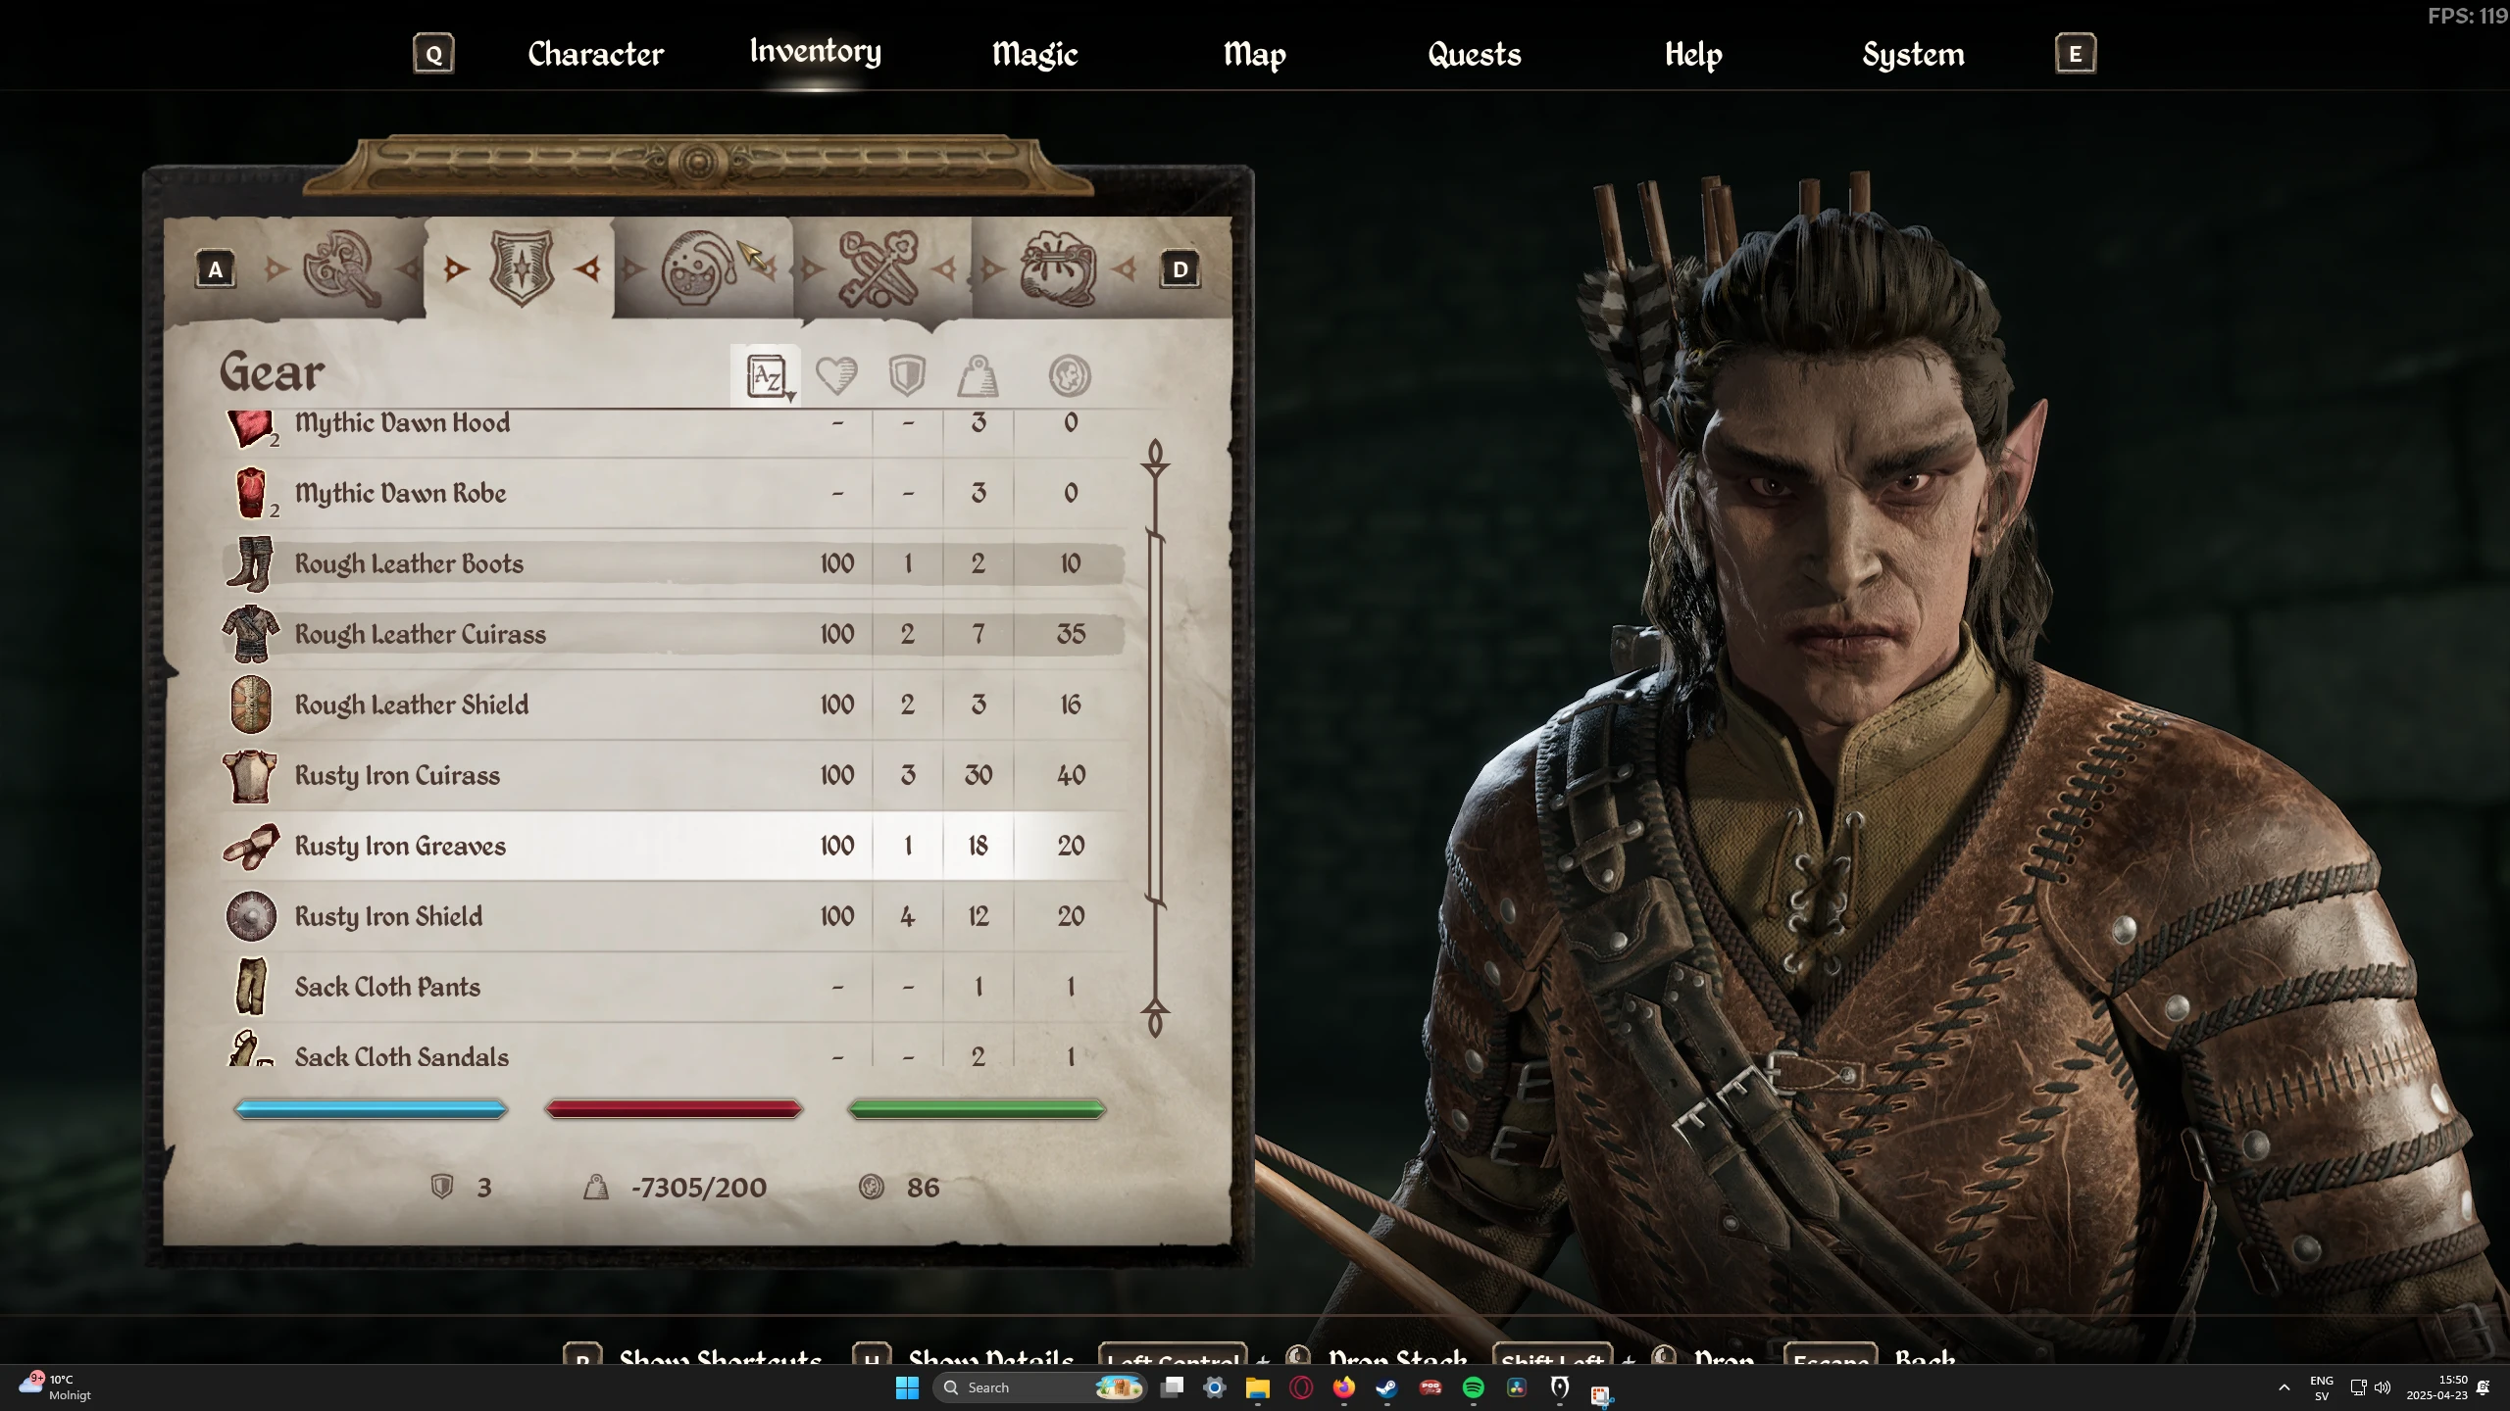Open the Miscellaneous category tab (sack icon)
This screenshot has height=1411, width=2510.
[1058, 268]
